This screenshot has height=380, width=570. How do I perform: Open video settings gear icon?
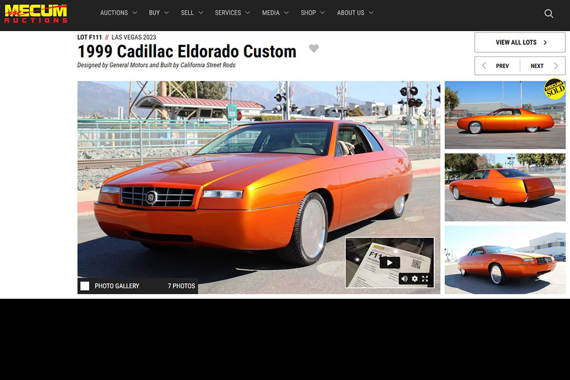[415, 279]
